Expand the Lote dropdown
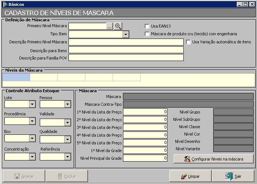257x184 pixels. pos(32,105)
